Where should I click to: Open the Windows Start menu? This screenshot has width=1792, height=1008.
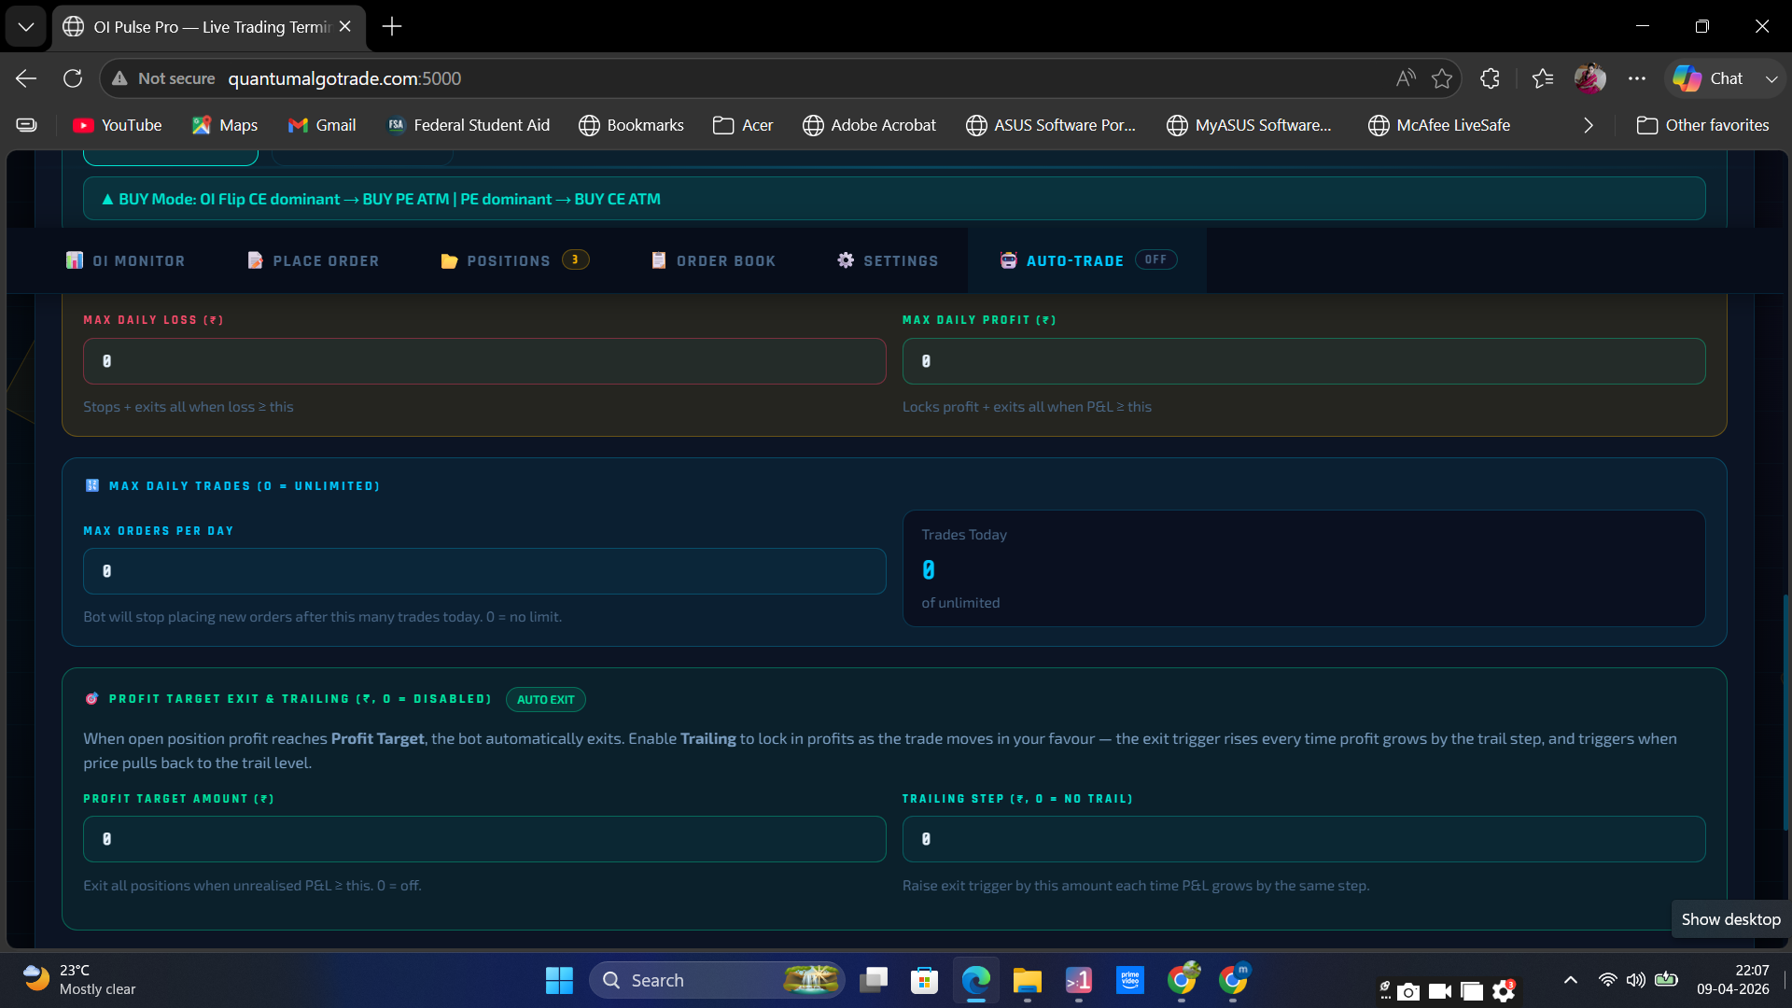coord(559,980)
